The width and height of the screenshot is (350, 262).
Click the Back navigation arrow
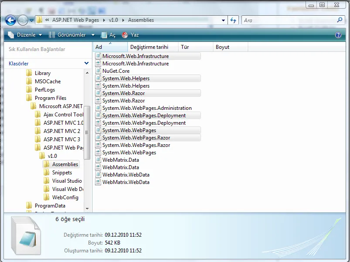point(10,20)
